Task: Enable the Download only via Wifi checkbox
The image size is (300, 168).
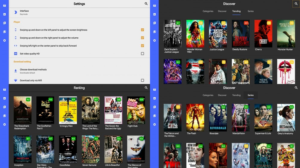Action: 142,80
